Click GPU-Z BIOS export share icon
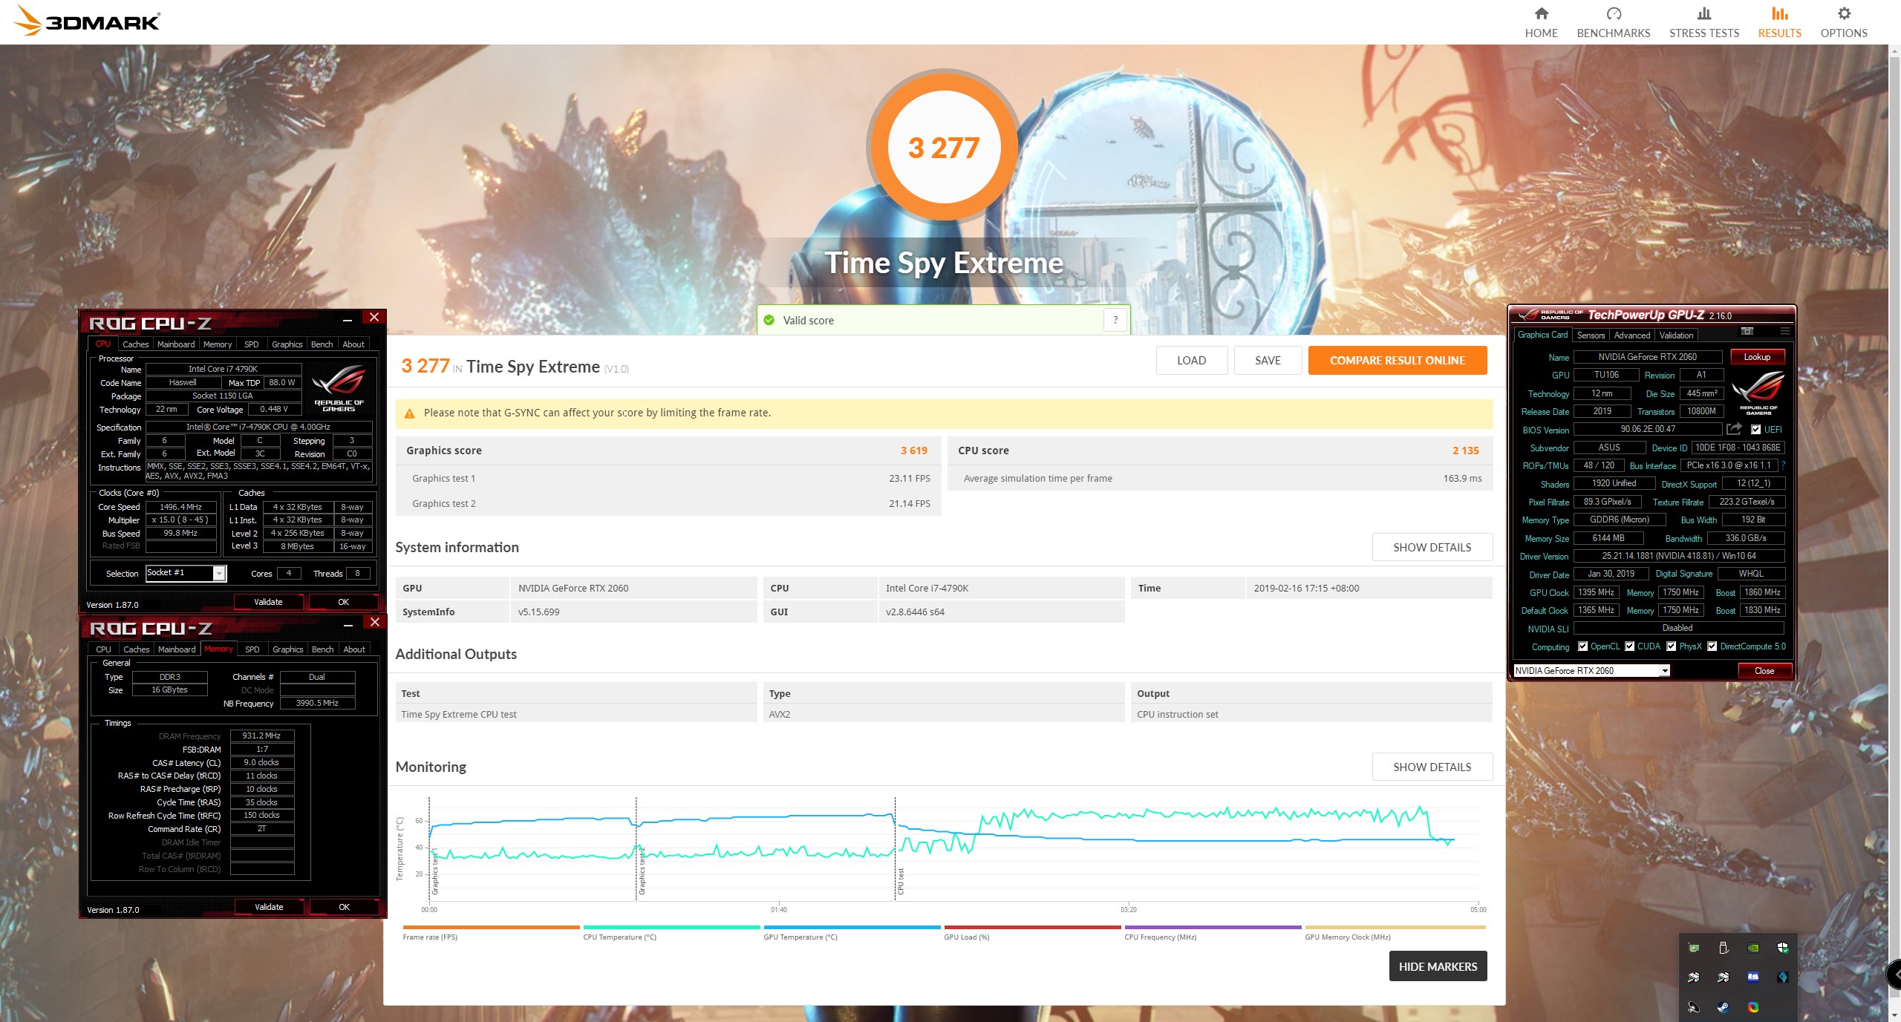This screenshot has width=1901, height=1022. click(1734, 429)
